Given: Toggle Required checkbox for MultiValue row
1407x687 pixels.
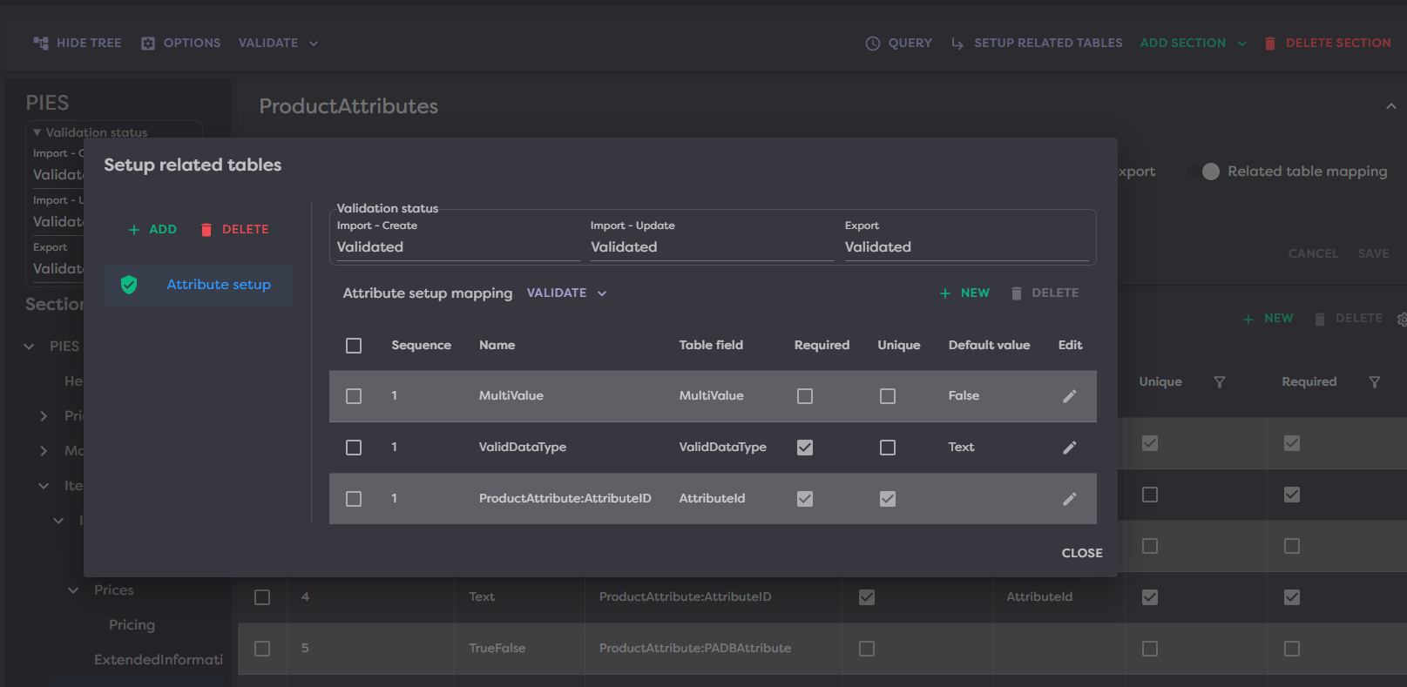Looking at the screenshot, I should [x=805, y=396].
